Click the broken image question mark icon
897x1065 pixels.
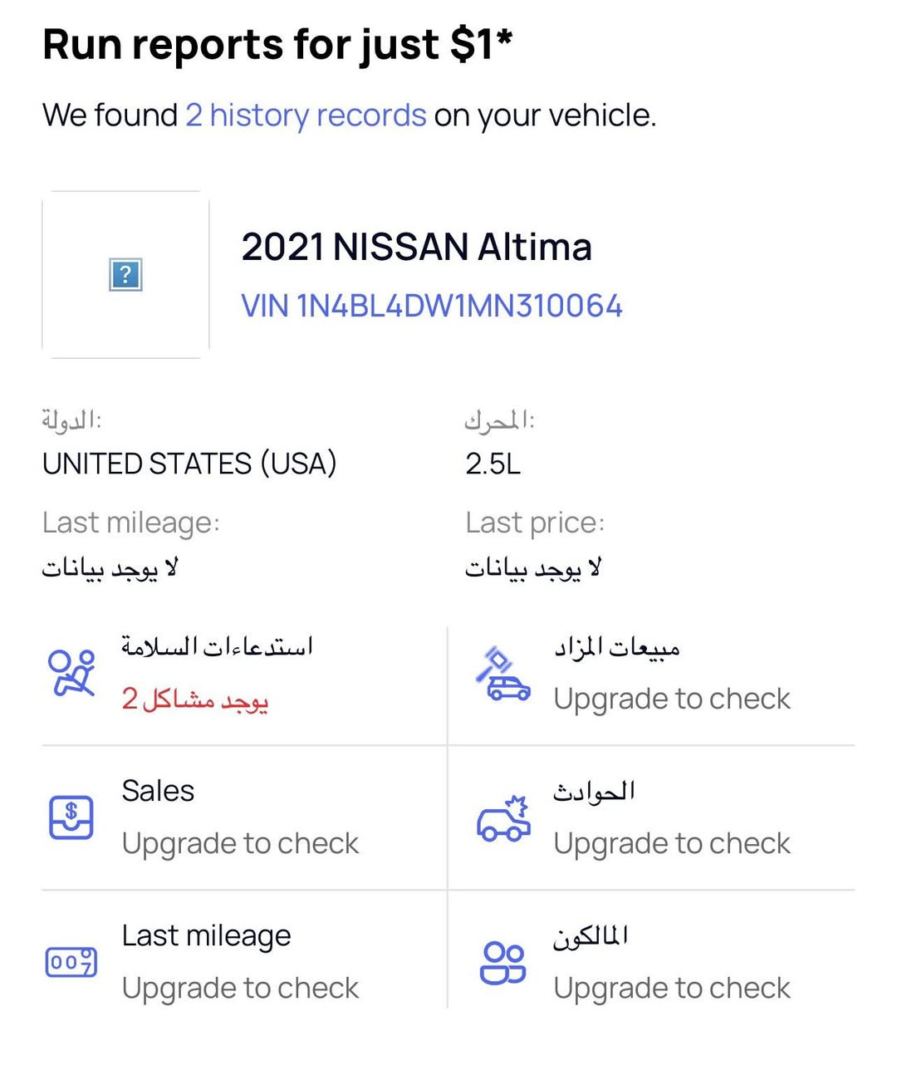coord(125,274)
